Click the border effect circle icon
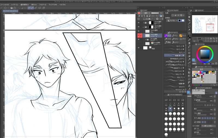This screenshot has height=138, width=218. (173, 15)
